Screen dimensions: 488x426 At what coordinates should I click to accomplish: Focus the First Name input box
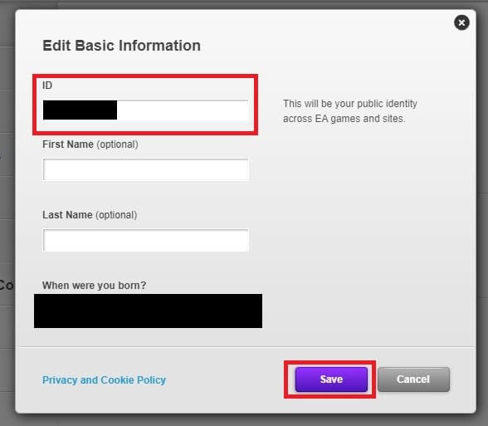(x=146, y=169)
